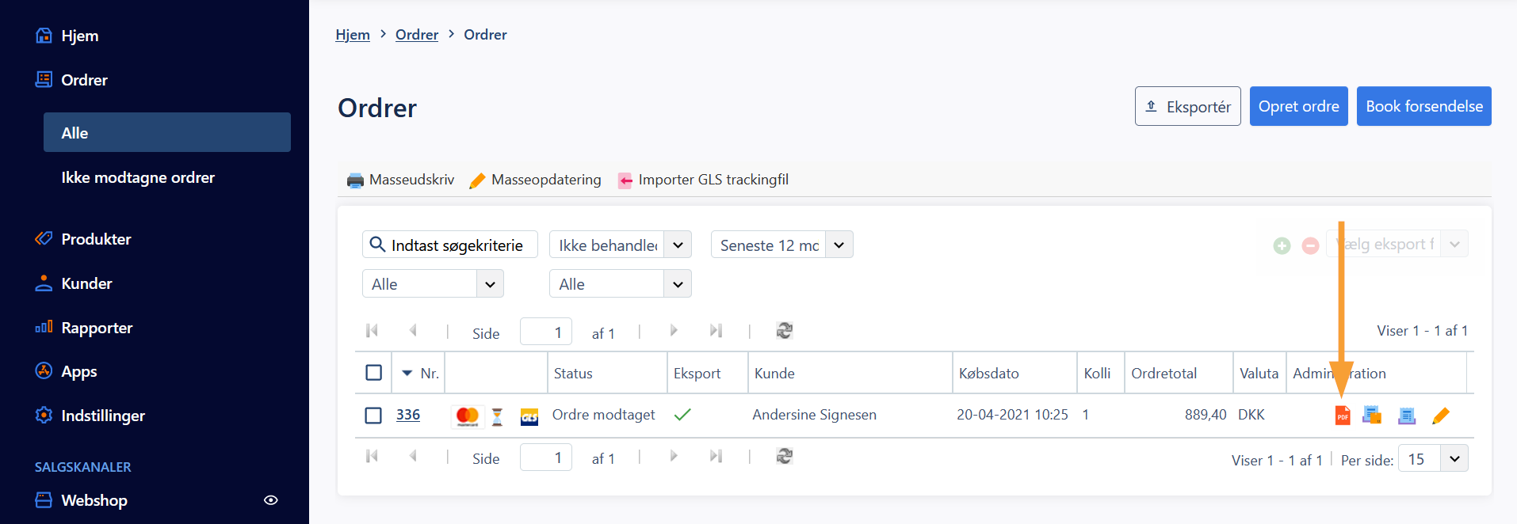Viewport: 1517px width, 524px height.
Task: Click the green plus icon near export dropdown
Action: click(1282, 245)
